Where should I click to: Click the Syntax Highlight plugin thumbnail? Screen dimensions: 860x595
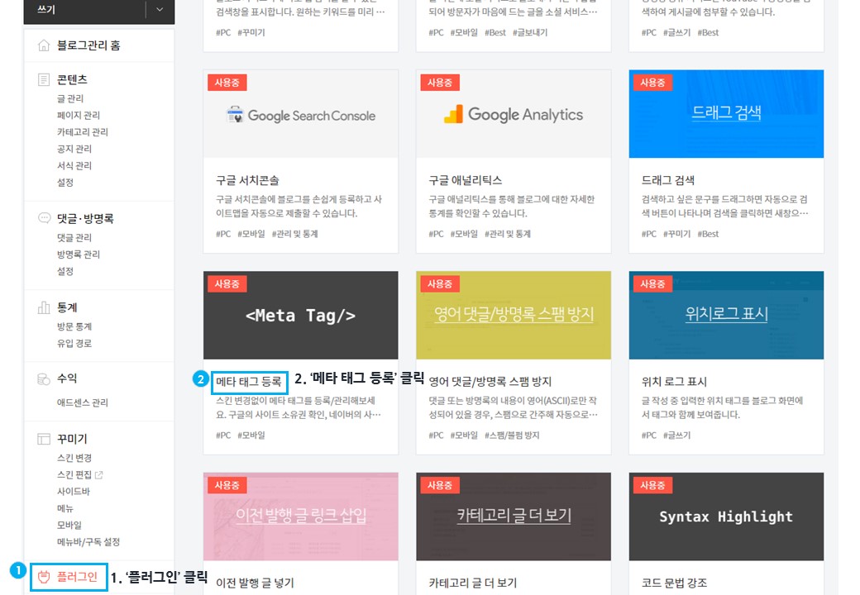[x=726, y=516]
